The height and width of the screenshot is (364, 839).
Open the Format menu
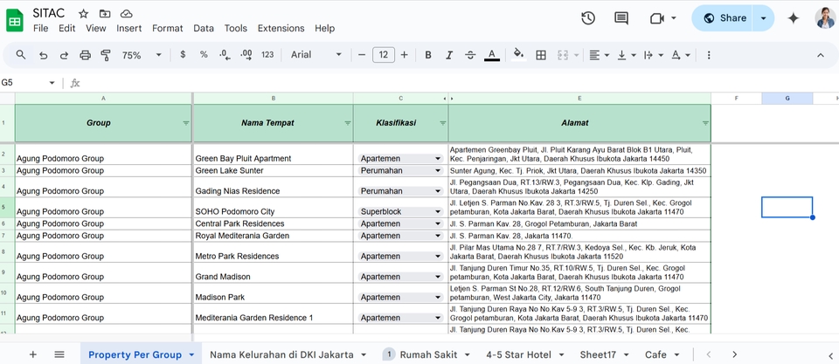tap(168, 28)
